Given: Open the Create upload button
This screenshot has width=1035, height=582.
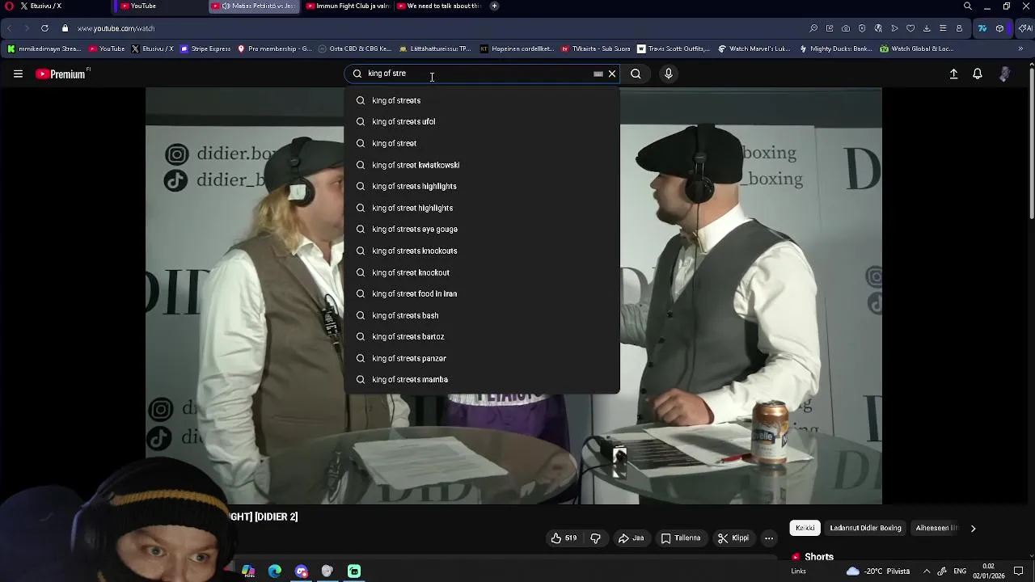Looking at the screenshot, I should click(953, 74).
